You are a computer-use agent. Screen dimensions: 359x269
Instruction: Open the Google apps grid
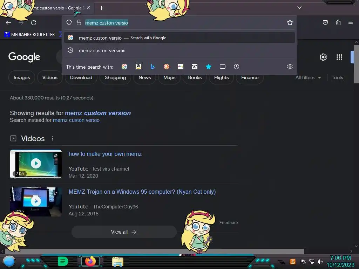point(339,57)
